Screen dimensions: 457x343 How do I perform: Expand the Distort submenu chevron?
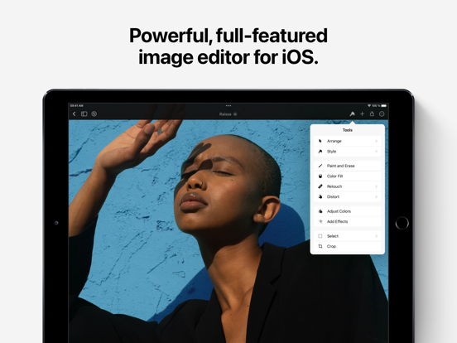click(x=376, y=197)
